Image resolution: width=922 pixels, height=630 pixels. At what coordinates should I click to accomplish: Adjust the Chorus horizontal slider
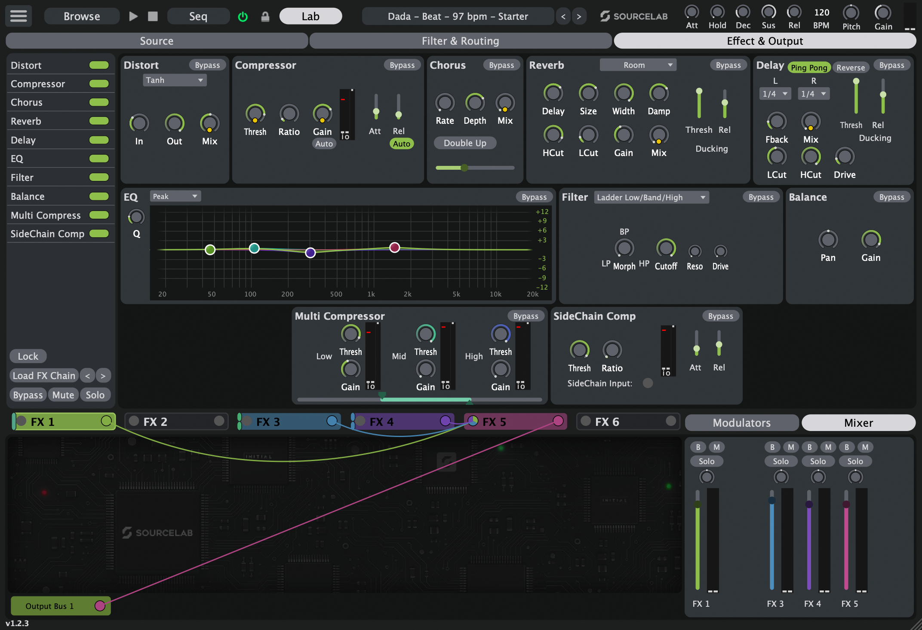pos(475,168)
